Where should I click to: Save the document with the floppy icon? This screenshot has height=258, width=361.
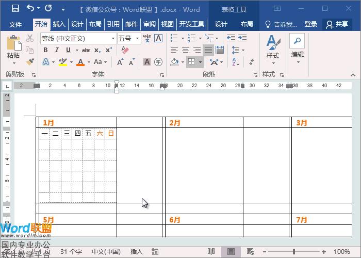[x=15, y=9]
